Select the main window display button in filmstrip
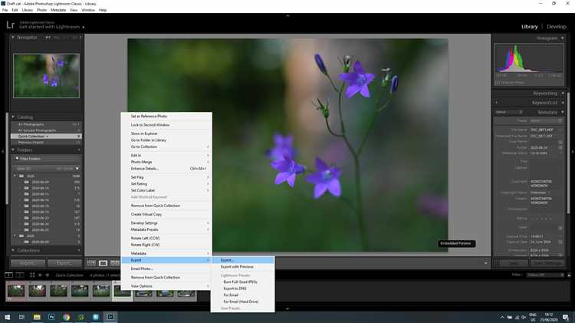This screenshot has height=323, width=575. coord(8,275)
